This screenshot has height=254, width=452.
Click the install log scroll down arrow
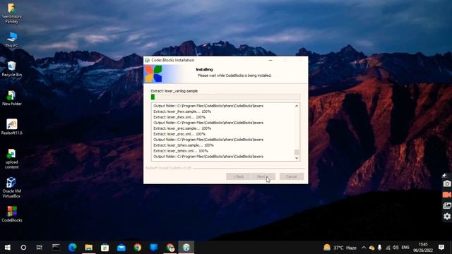297,158
